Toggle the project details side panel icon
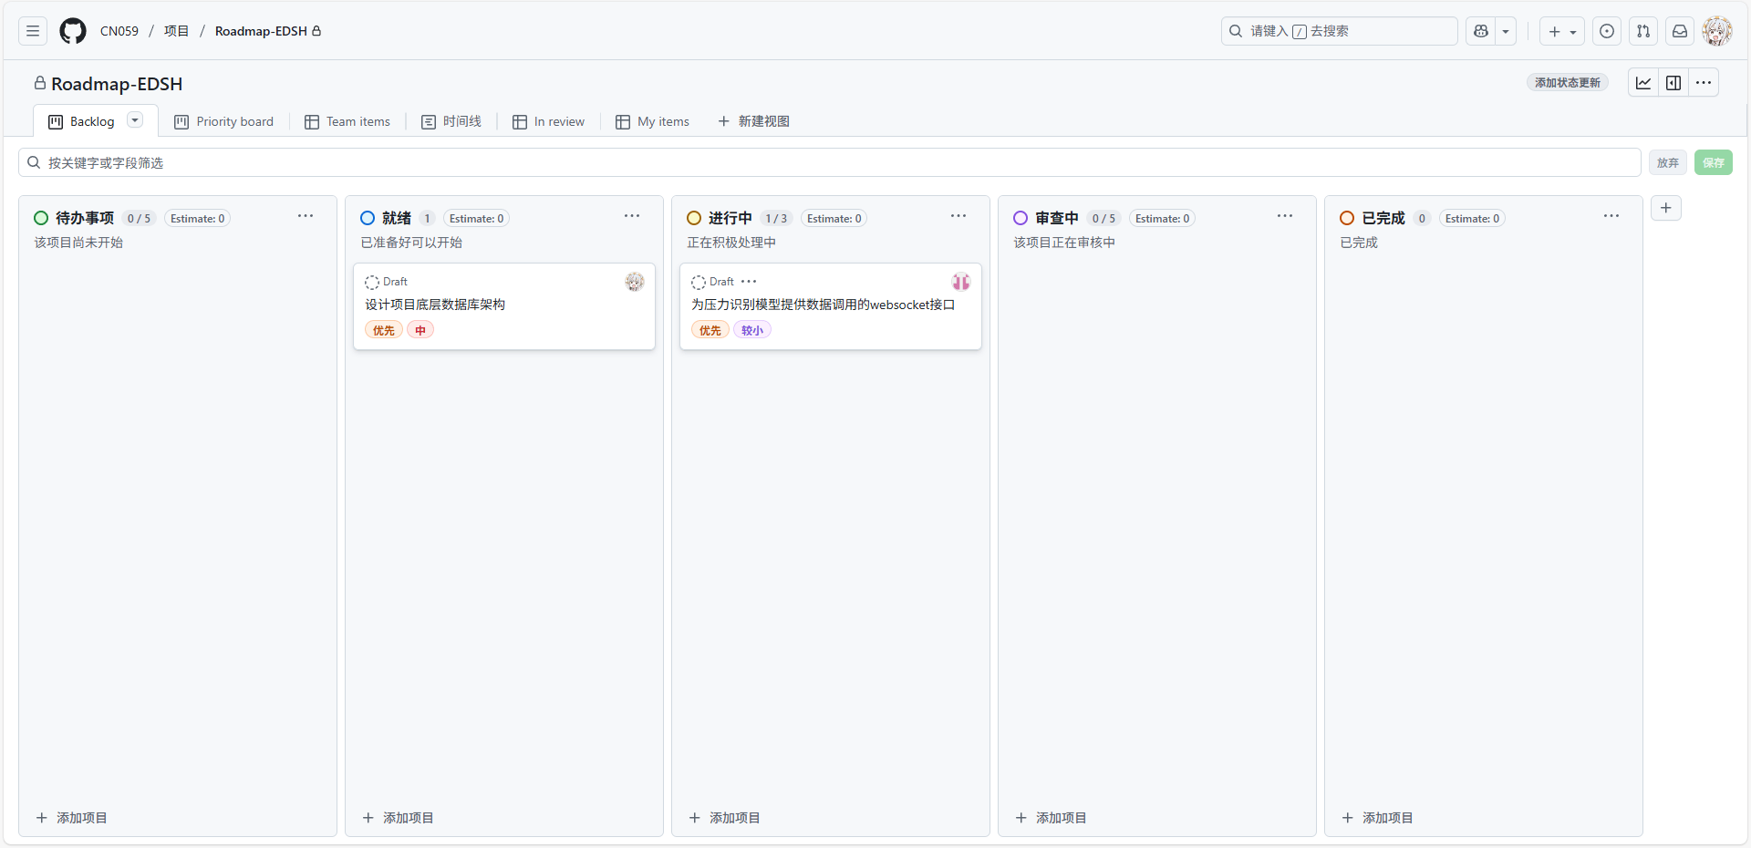This screenshot has height=848, width=1751. click(1673, 83)
